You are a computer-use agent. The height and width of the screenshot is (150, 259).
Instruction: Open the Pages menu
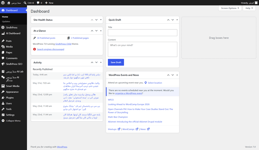pyautogui.click(x=13, y=53)
